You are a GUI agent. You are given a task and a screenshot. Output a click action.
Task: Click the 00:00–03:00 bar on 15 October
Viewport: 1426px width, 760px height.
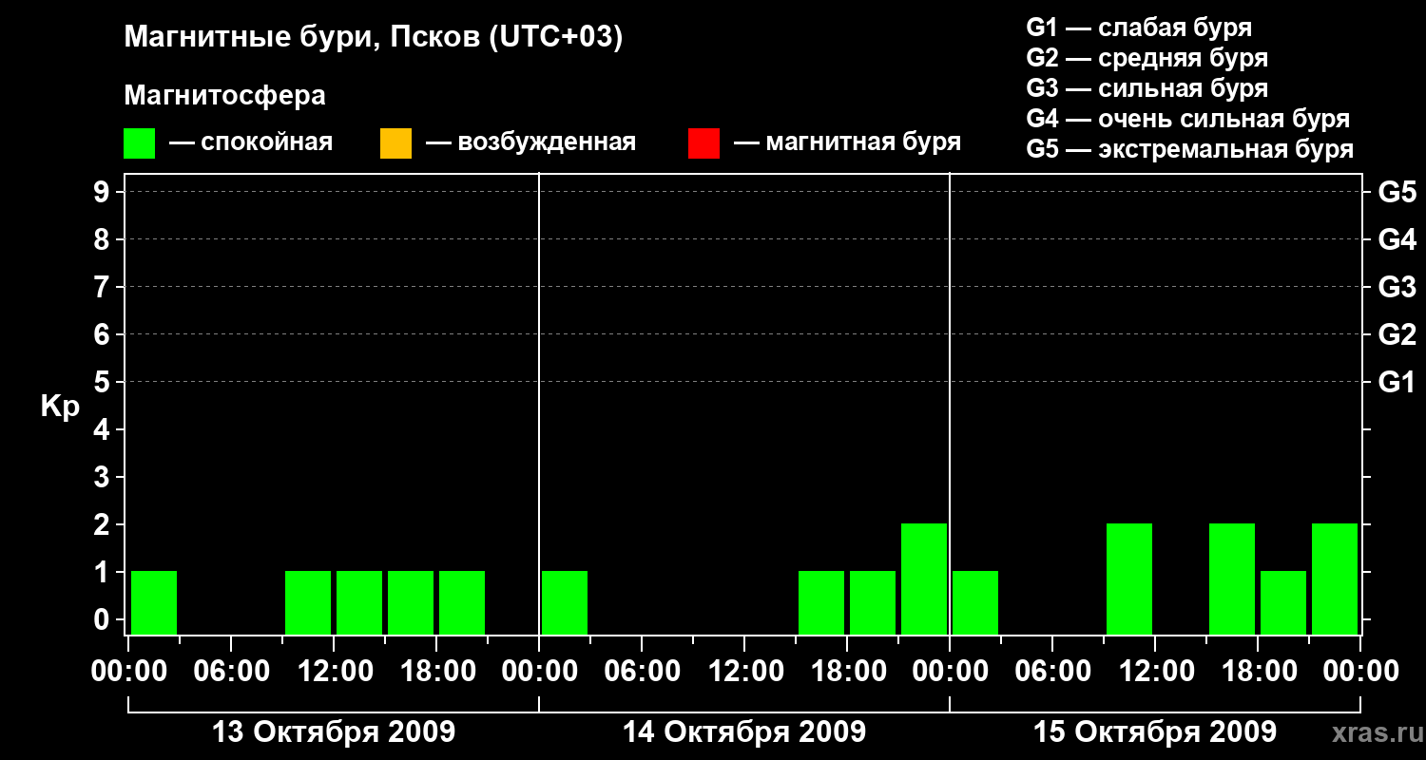point(975,602)
